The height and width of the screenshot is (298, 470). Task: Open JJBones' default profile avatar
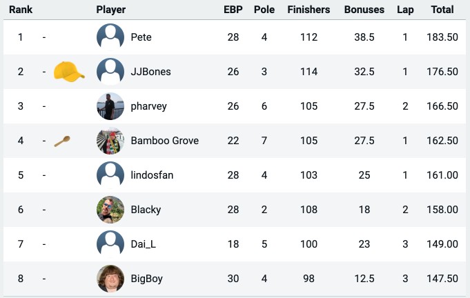(110, 72)
